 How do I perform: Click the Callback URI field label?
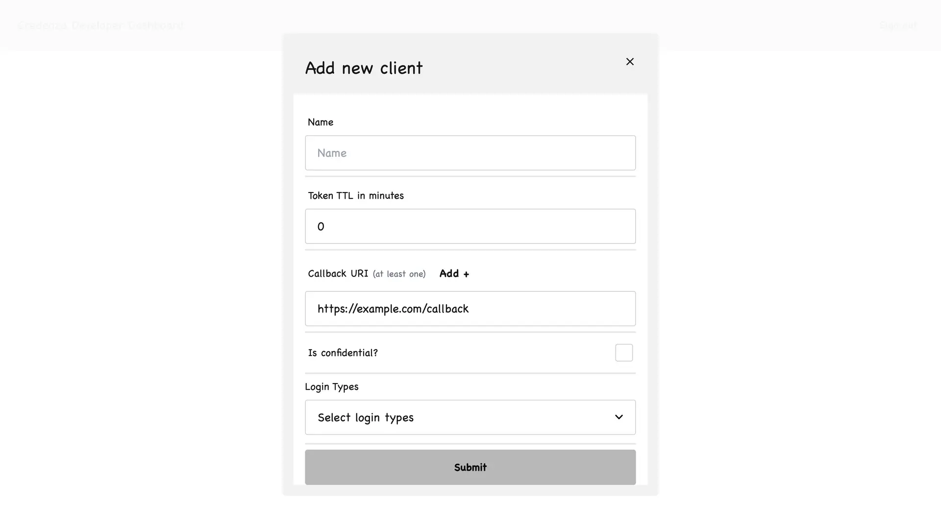(337, 273)
